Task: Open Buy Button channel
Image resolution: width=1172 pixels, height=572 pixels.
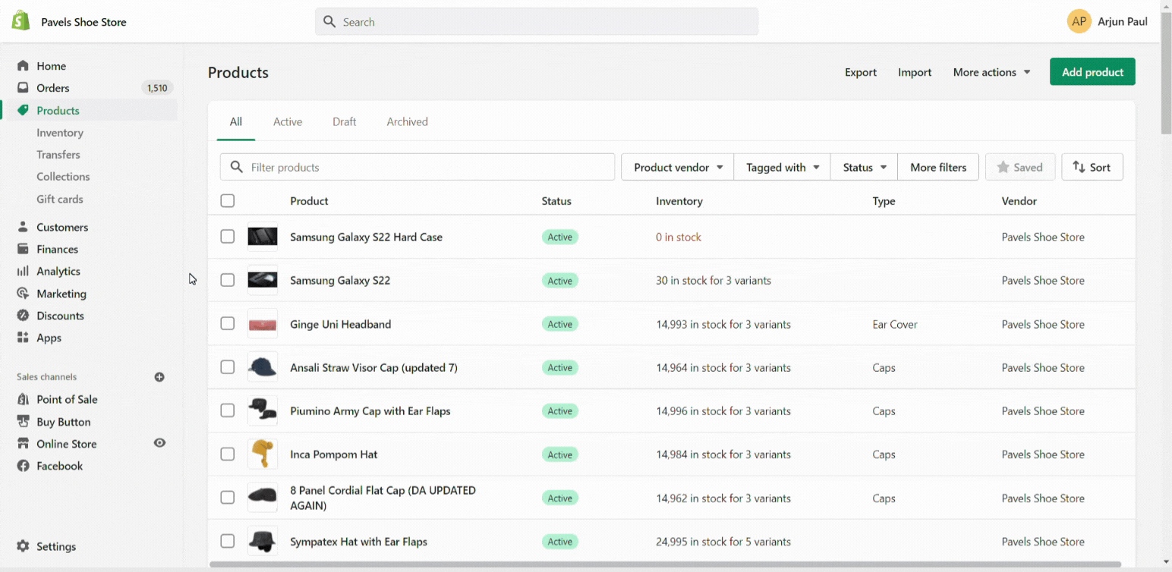Action: click(63, 422)
